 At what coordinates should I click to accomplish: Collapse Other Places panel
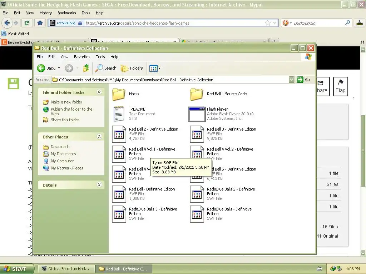click(99, 137)
